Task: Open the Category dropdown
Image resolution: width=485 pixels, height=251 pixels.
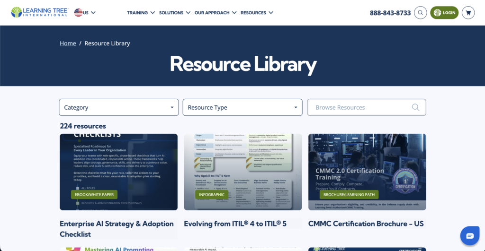Action: tap(119, 107)
